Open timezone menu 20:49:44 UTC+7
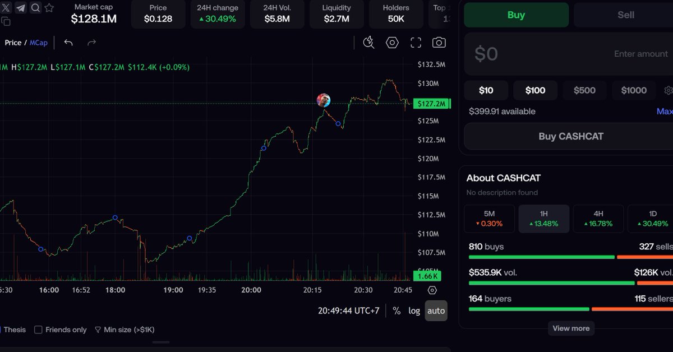This screenshot has width=673, height=352. tap(348, 311)
